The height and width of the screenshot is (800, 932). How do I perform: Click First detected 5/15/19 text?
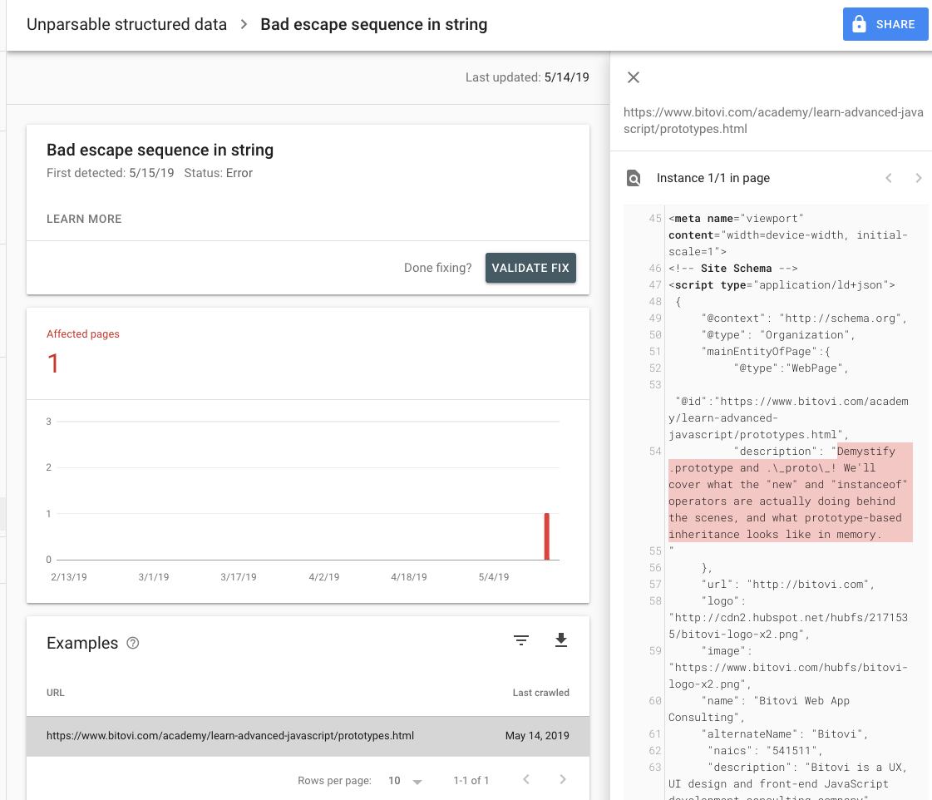[110, 173]
